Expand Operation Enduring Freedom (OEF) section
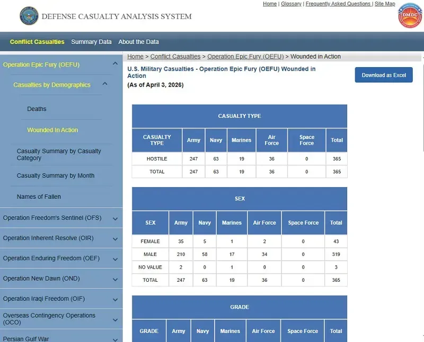This screenshot has height=342, width=424. pyautogui.click(x=115, y=258)
